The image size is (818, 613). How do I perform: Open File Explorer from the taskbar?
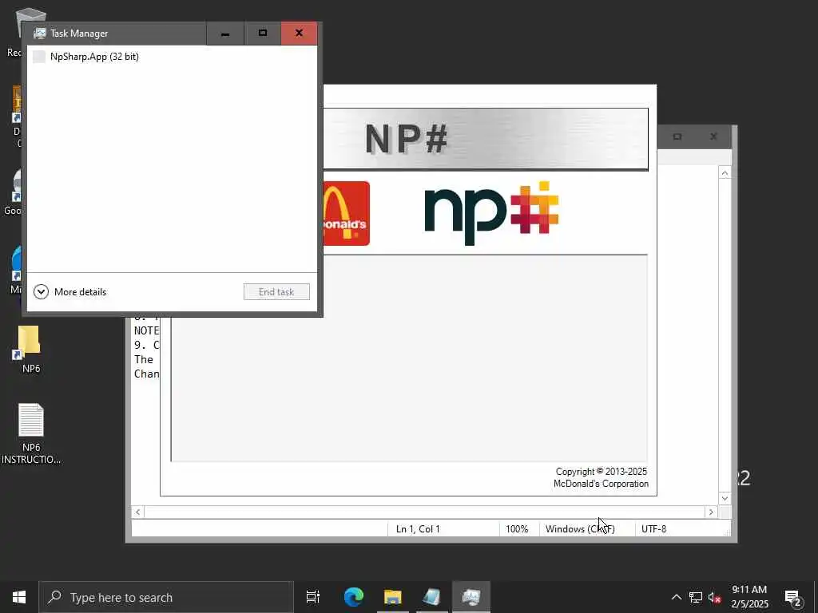(x=393, y=597)
